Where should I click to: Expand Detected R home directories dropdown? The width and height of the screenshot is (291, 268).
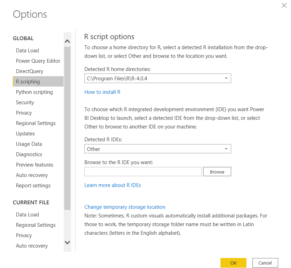158,78
